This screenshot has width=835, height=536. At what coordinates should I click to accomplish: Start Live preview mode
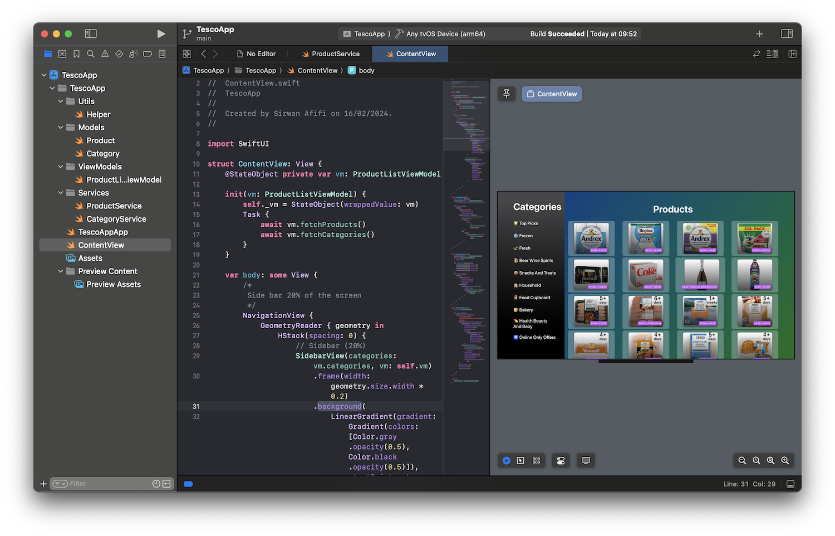pyautogui.click(x=507, y=461)
